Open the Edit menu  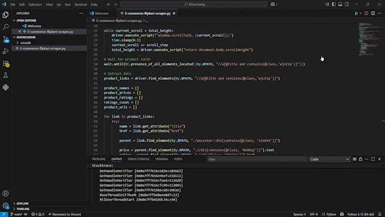[22, 5]
